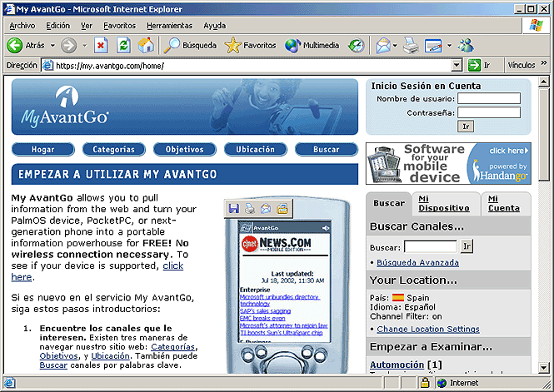Click the Nombre de usuario field
Viewport: 554px width, 392px height.
tap(489, 98)
